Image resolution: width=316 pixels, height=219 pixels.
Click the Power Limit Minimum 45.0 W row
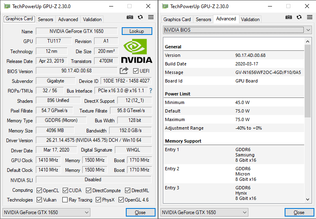point(234,102)
